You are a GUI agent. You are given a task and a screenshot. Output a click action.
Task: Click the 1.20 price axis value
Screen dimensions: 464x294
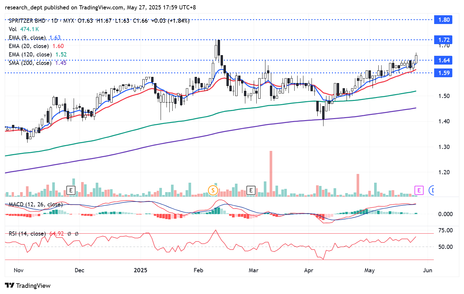click(444, 172)
